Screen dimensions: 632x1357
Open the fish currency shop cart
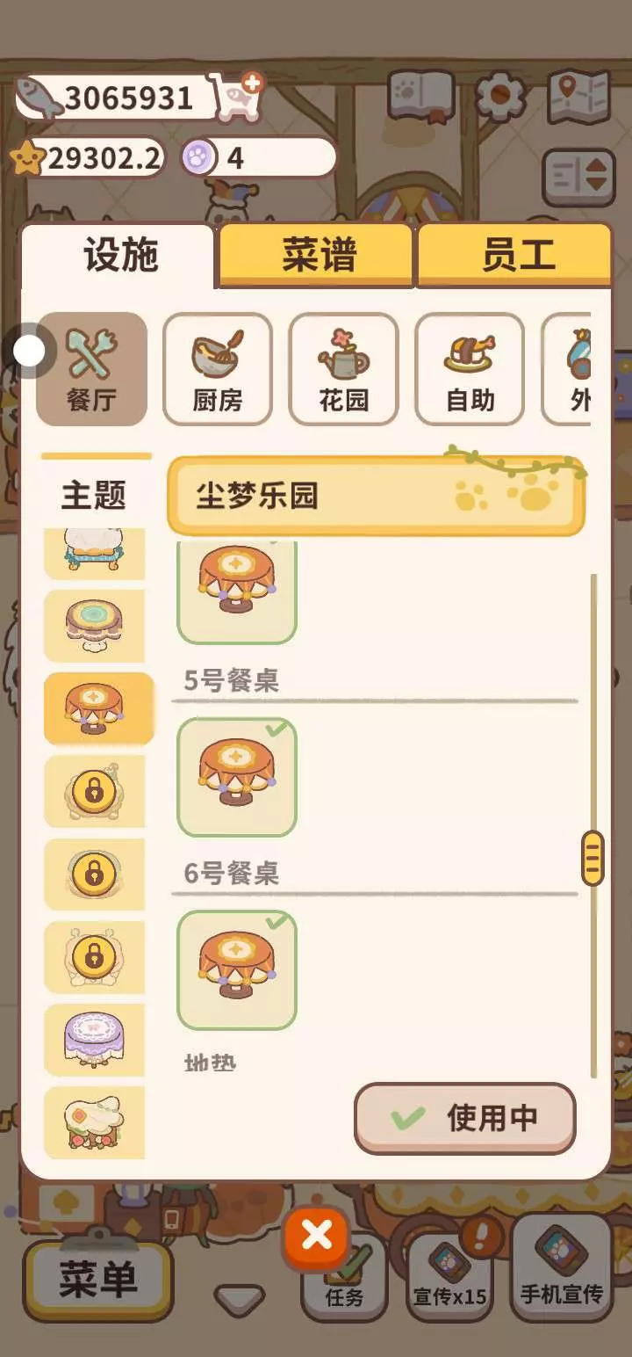[235, 97]
